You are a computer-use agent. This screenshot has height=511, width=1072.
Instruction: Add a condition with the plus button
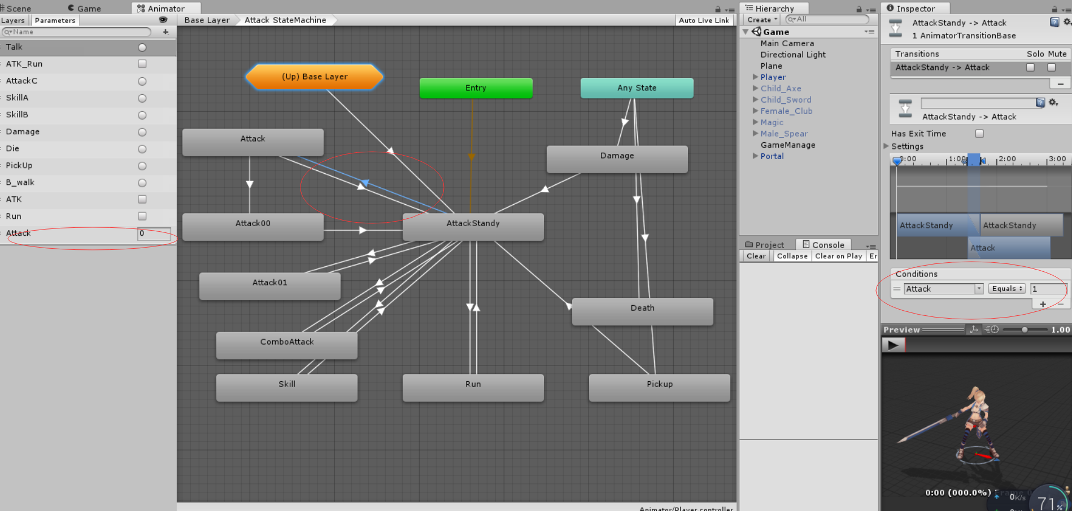coord(1043,304)
